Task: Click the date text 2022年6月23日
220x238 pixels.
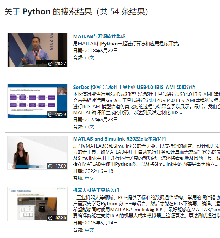Action: [101, 120]
